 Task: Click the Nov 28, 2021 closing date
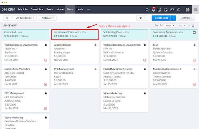pyautogui.click(x=61, y=60)
